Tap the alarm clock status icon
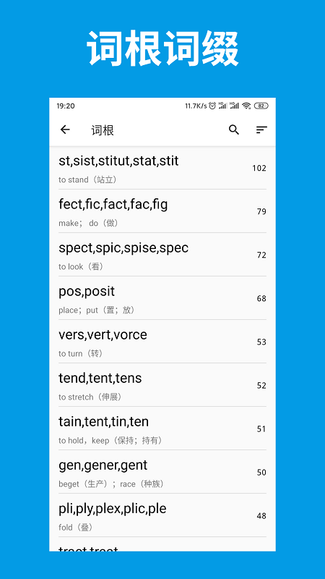Viewport: 325px width, 579px height. point(212,106)
